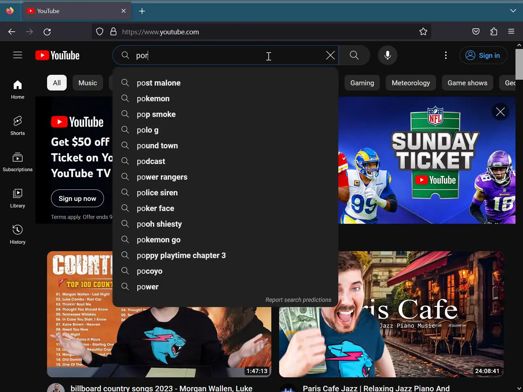The height and width of the screenshot is (392, 523).
Task: Close the YouTube tab
Action: [x=124, y=11]
